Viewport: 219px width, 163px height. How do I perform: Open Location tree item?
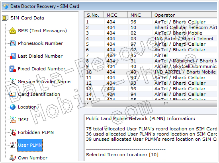pyautogui.click(x=27, y=107)
